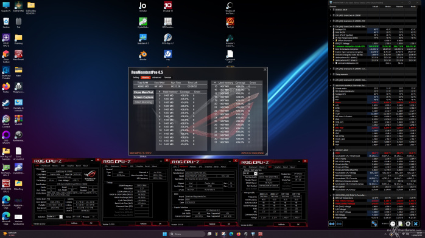
Task: Open CrystalDiskMark shortcut with green disk icon
Action: point(143,22)
